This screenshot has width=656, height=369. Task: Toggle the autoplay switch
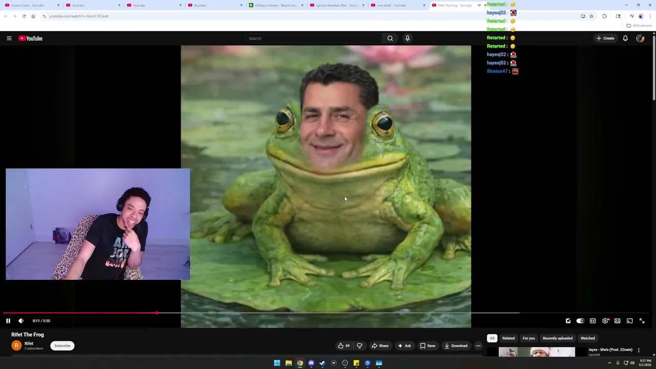point(580,321)
